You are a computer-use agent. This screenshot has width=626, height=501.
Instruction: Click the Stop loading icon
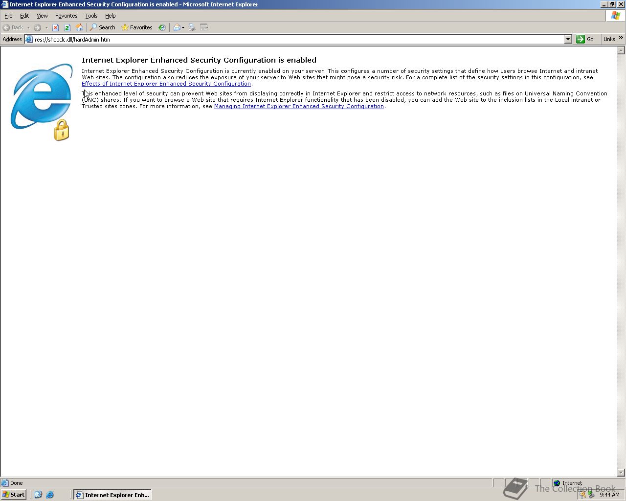coord(55,27)
